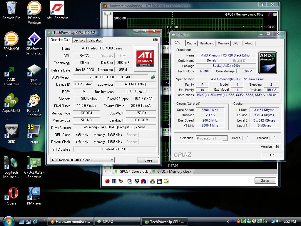This screenshot has height=226, width=301.
Task: Show hidden system tray icons arrow
Action: coord(228,221)
